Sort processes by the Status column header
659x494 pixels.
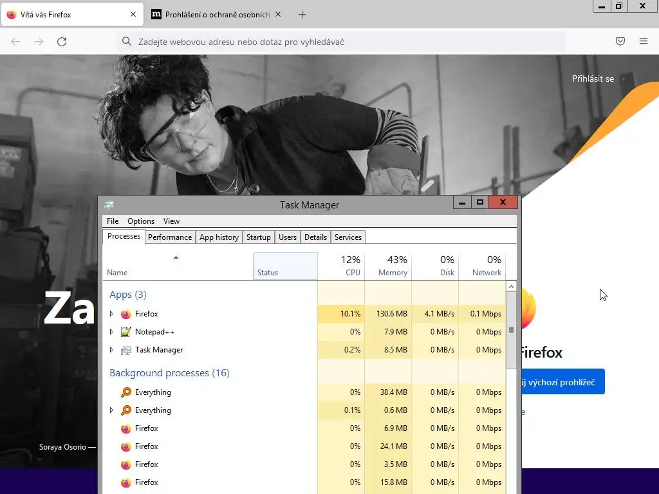tap(285, 266)
